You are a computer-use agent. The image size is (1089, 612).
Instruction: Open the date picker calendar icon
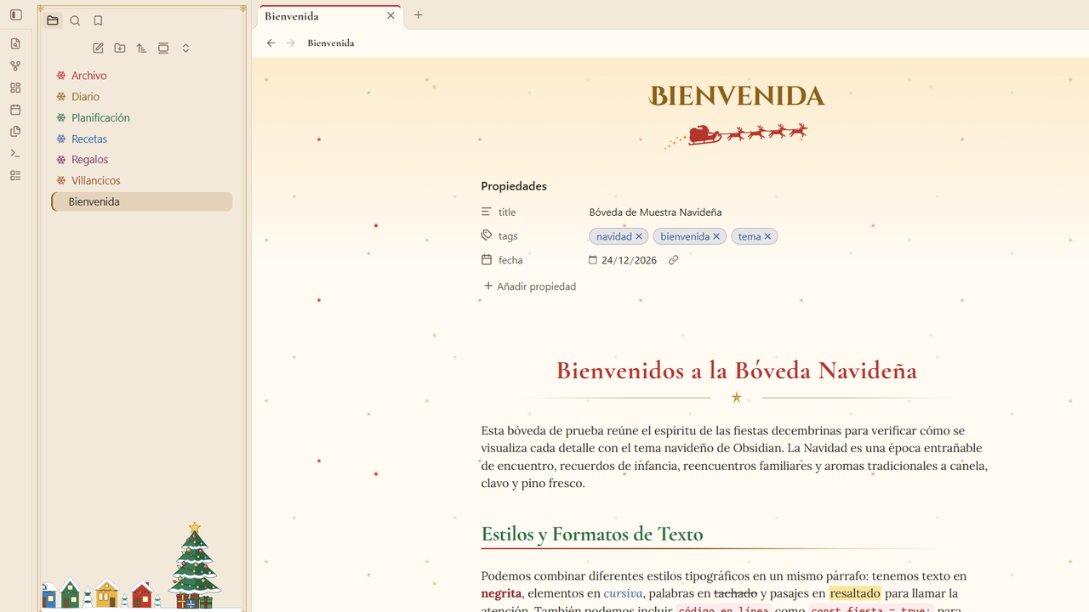(x=593, y=260)
